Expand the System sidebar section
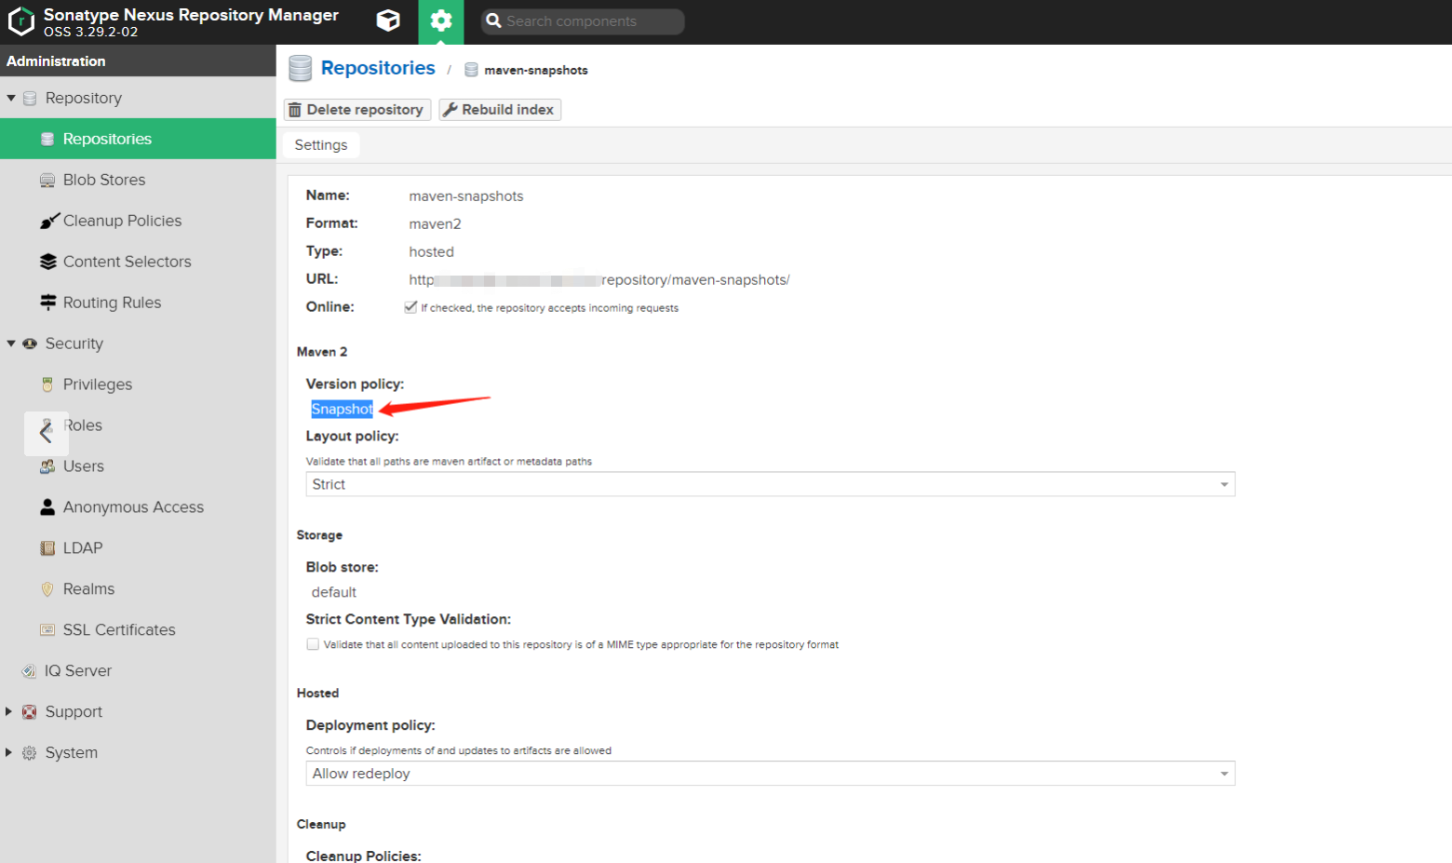1452x863 pixels. pos(11,752)
